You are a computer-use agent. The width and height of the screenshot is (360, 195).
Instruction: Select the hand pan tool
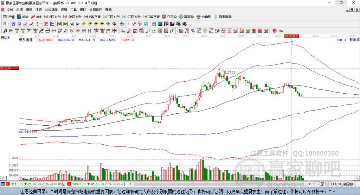pos(122,24)
